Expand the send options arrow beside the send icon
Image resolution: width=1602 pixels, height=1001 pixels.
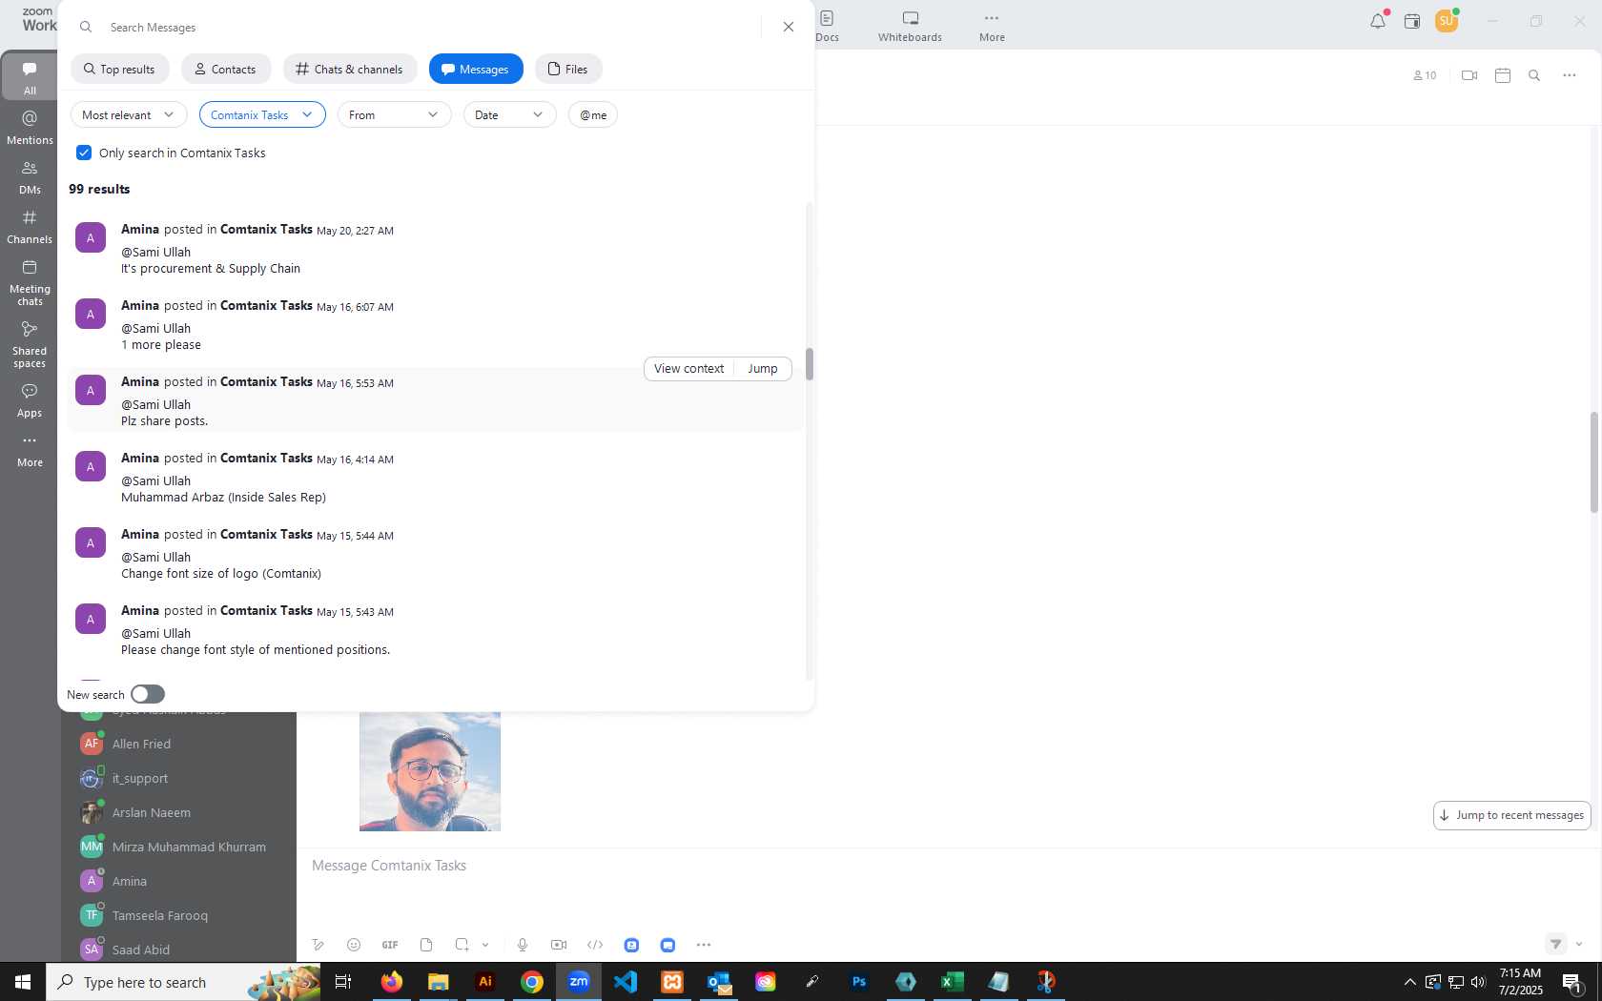[x=1579, y=944]
